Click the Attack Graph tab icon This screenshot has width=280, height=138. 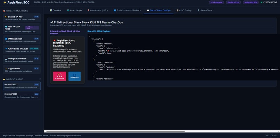coord(68,10)
